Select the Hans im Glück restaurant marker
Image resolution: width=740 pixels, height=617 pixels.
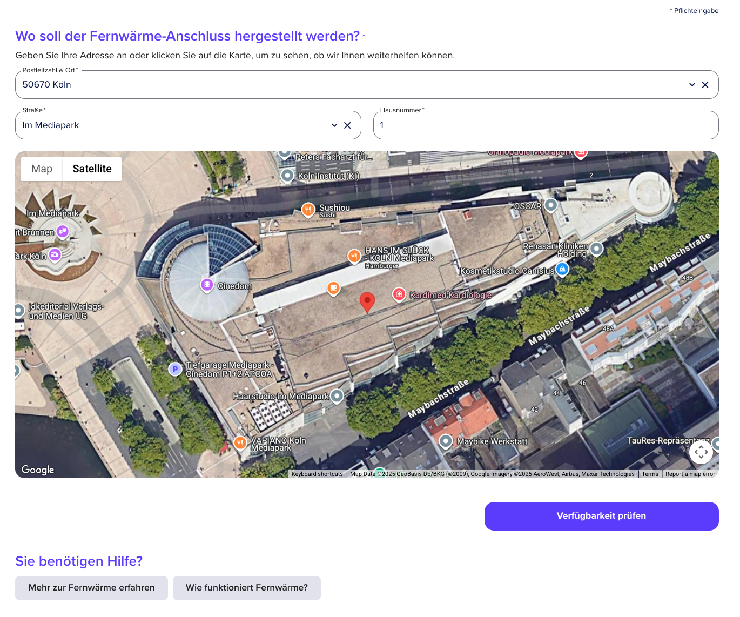coord(354,256)
